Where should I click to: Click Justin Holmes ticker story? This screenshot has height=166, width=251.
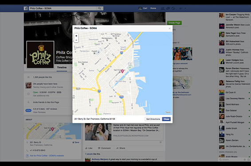(234, 52)
